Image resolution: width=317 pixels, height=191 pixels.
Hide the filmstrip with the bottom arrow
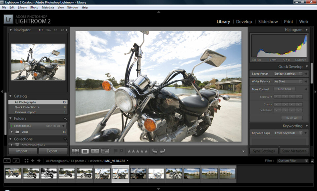point(159,189)
